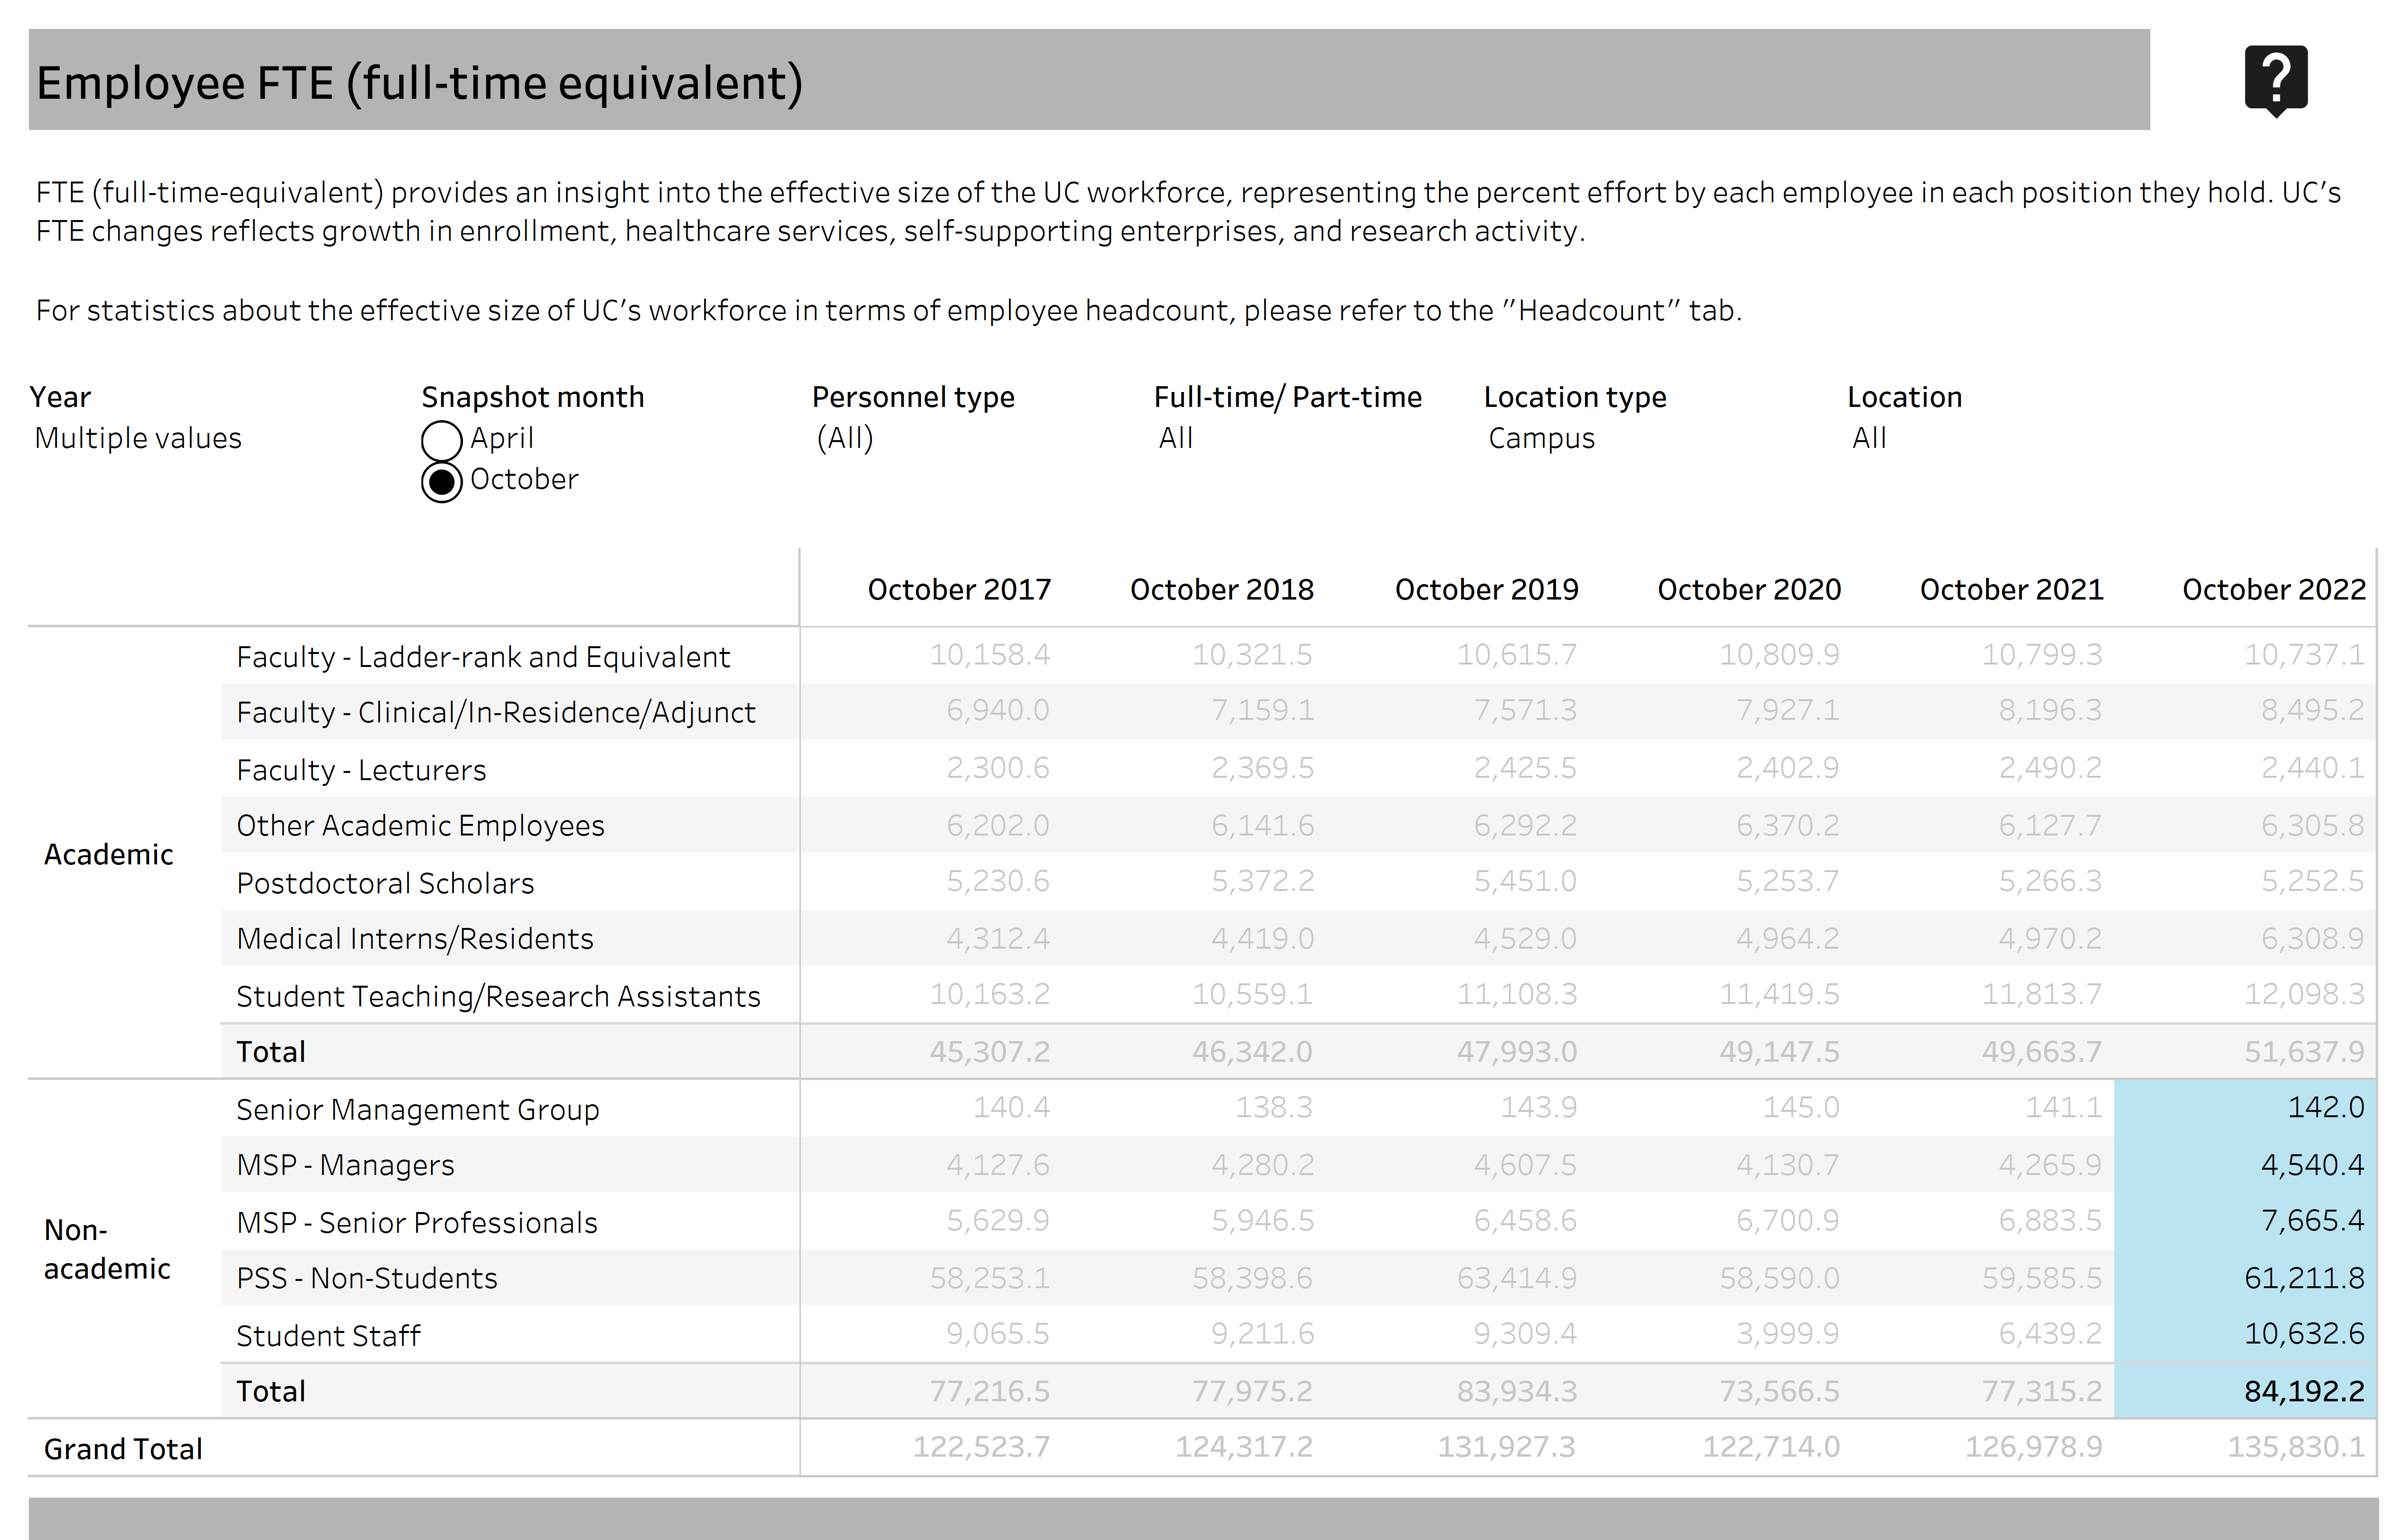Click cell 11,108.3 for Student Teaching Assistants
This screenshot has height=1540, width=2408.
pyautogui.click(x=1516, y=994)
